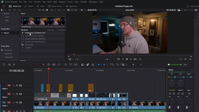Open the flag clip icon
The height and width of the screenshot is (112, 199).
(99, 65)
